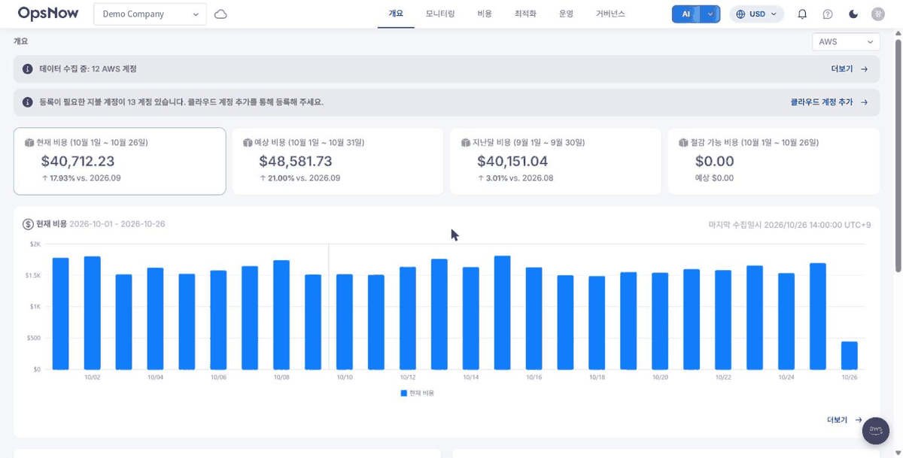Select the 예상 비용 $48,581.73 card
Viewport: 903px width, 458px height.
[x=338, y=162]
